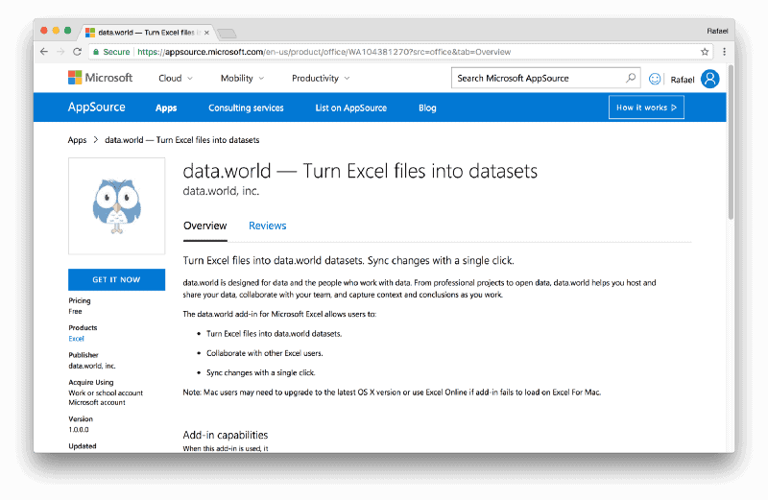This screenshot has width=768, height=500.
Task: Click the browser address bar URL
Action: coord(324,52)
